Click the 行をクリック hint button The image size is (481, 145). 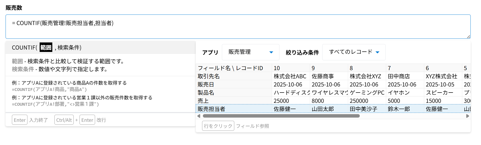(x=218, y=126)
